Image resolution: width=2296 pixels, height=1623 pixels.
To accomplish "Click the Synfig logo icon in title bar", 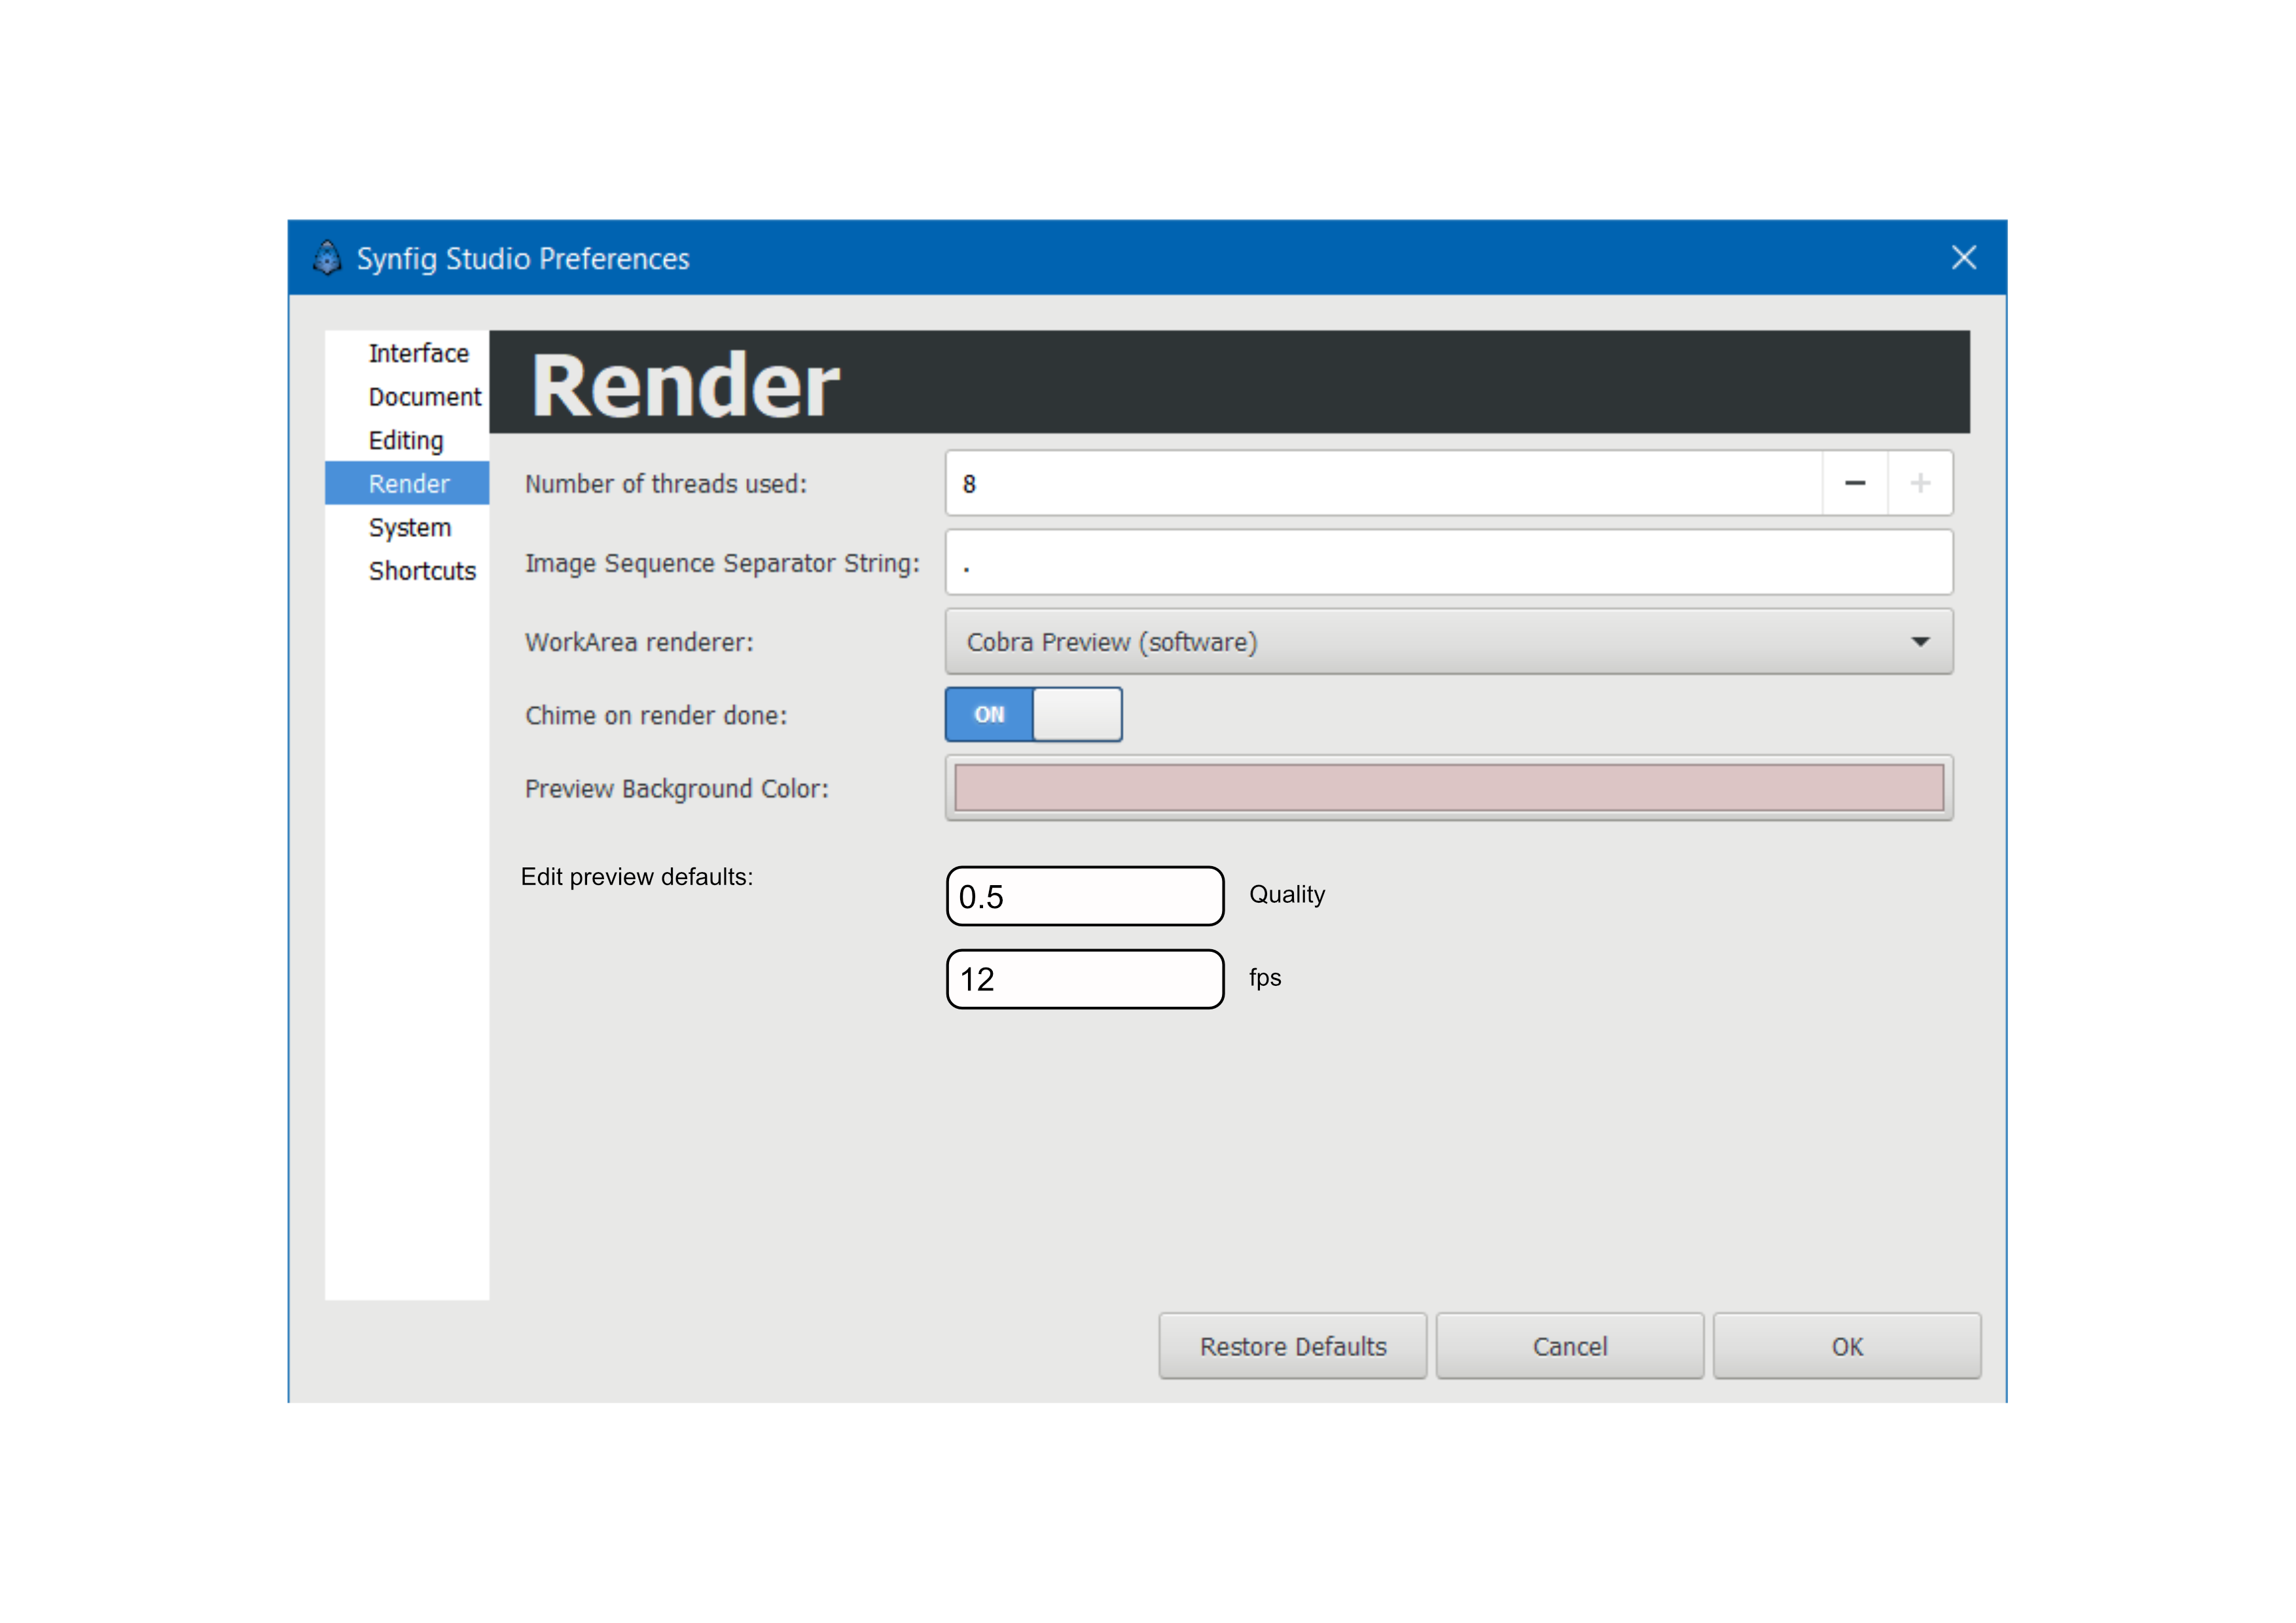I will (327, 258).
